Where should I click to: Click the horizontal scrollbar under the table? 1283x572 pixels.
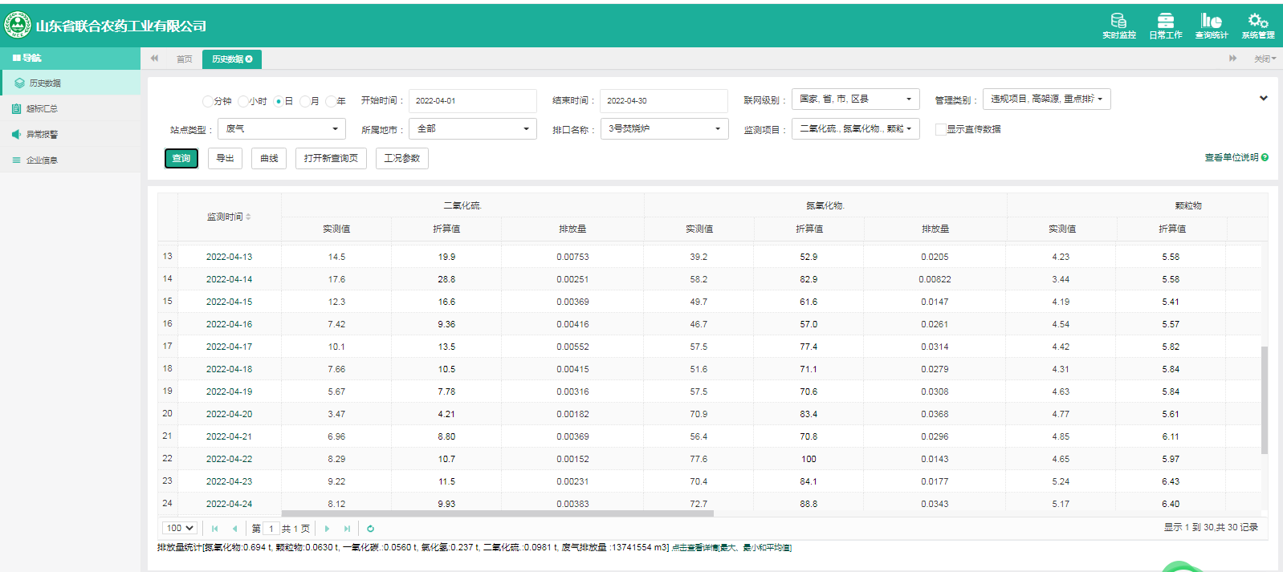click(x=497, y=513)
